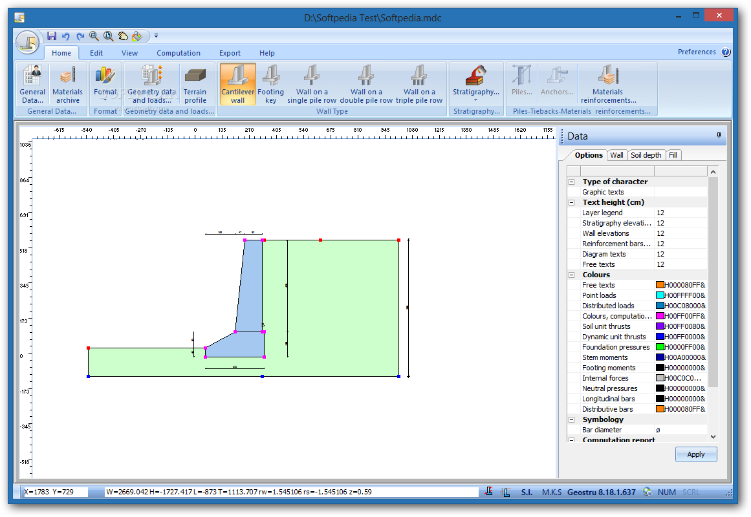Viewport: 751px width, 517px height.
Task: Open General Data dialog
Action: pos(32,84)
